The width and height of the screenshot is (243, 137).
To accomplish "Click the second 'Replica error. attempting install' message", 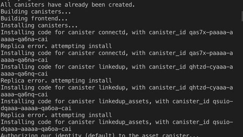I will coord(56,80).
